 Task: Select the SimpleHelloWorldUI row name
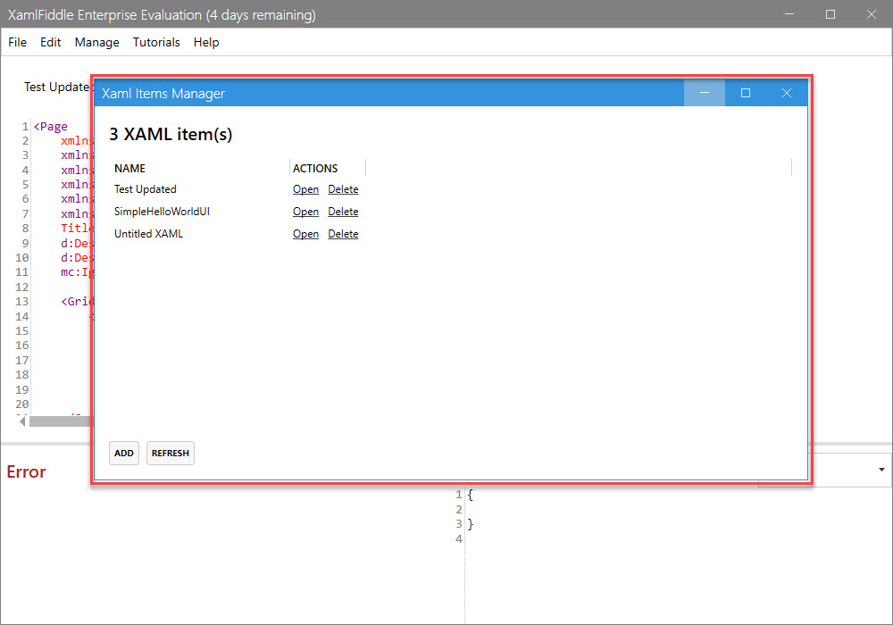[162, 212]
